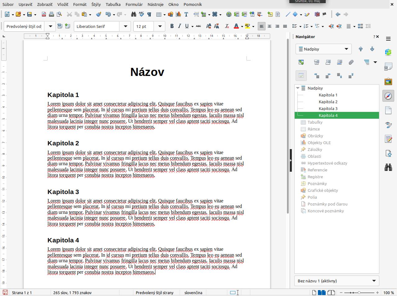Click the Undo arrow icon
The height and width of the screenshot is (296, 397).
coord(108,14)
